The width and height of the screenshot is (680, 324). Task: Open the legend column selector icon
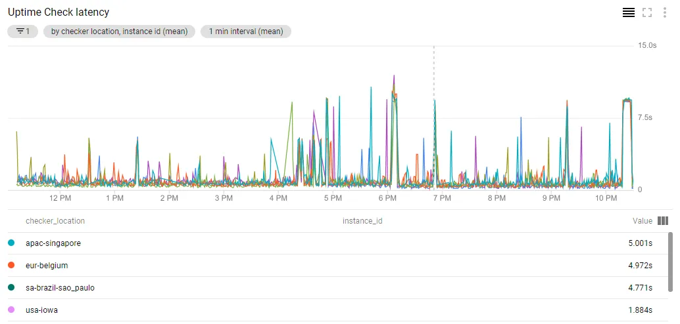pyautogui.click(x=663, y=221)
